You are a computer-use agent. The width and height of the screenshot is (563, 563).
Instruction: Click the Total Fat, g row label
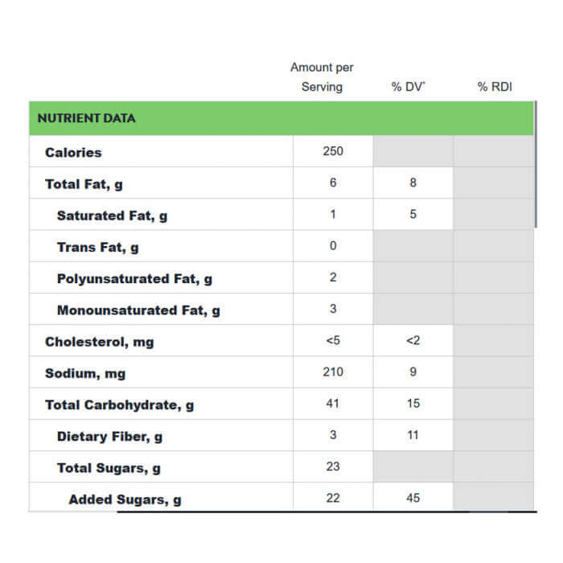[84, 184]
